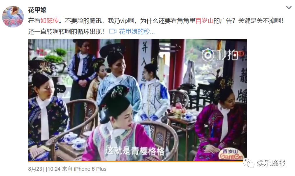Open the 如懿传 topic link
The height and width of the screenshot is (176, 295).
click(50, 21)
